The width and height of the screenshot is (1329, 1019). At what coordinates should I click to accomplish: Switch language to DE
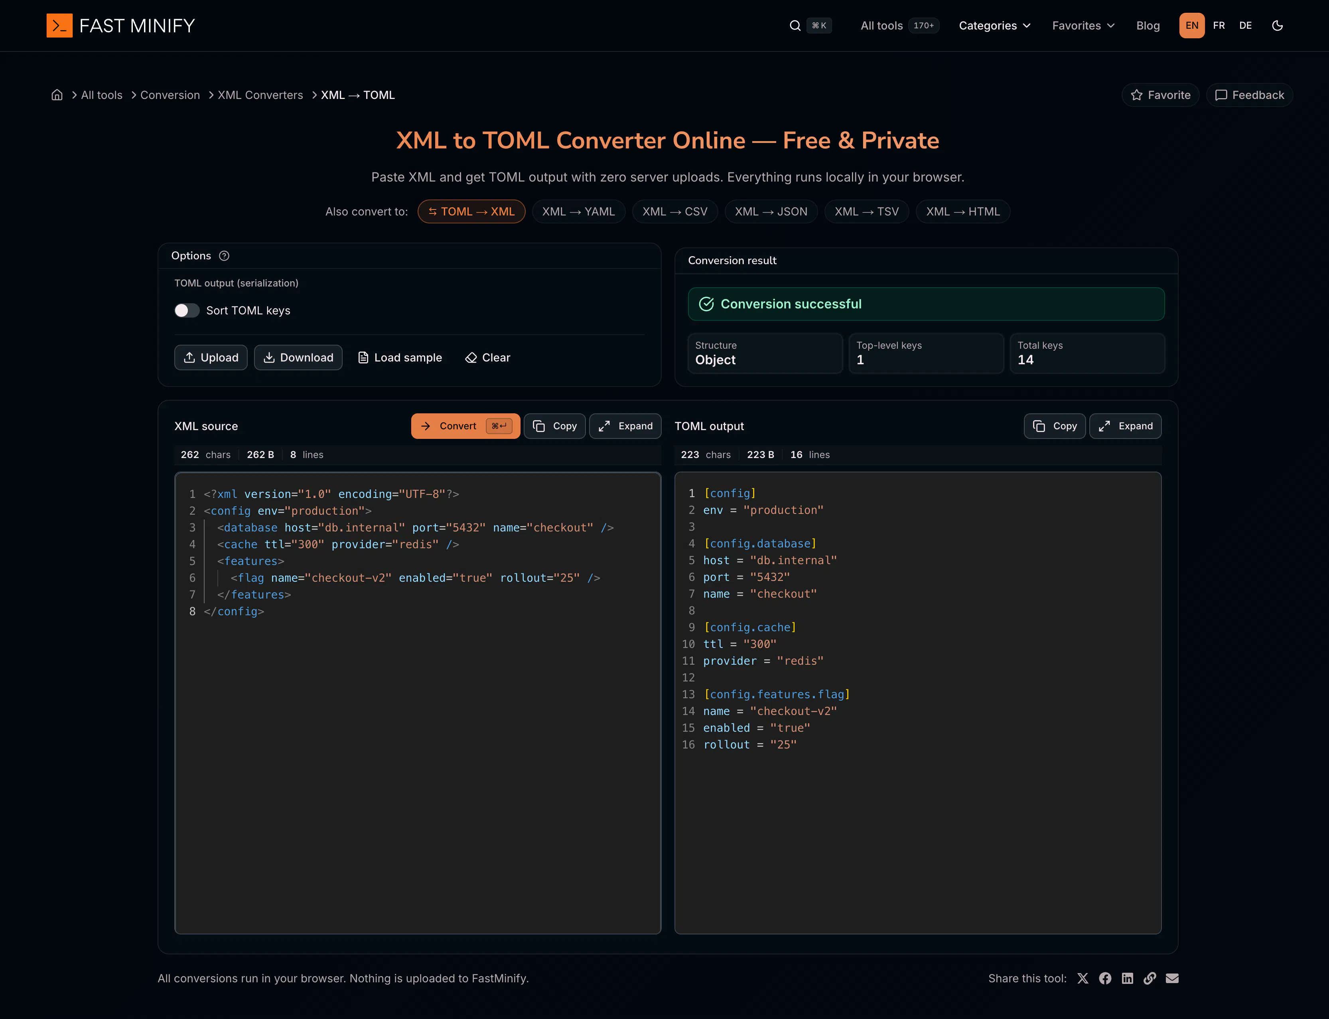[1245, 26]
